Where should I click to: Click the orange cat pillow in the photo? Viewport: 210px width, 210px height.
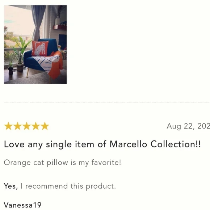[40, 49]
